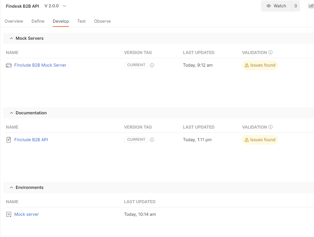
Task: Click Validation info icon in Mock Servers header
Action: pos(270,52)
